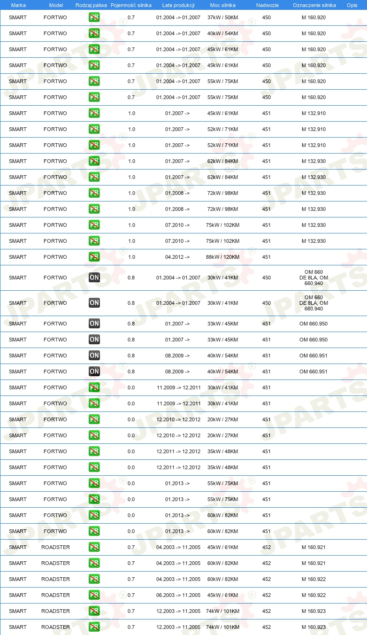Click the petrol icon in the FORTWO 45kW / 61KM M 132.910 row
Screen dimensions: 367x635
pyautogui.click(x=94, y=113)
